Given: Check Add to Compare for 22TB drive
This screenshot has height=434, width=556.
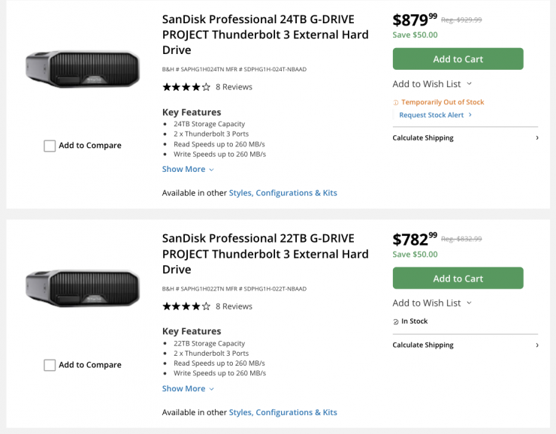Looking at the screenshot, I should 50,365.
